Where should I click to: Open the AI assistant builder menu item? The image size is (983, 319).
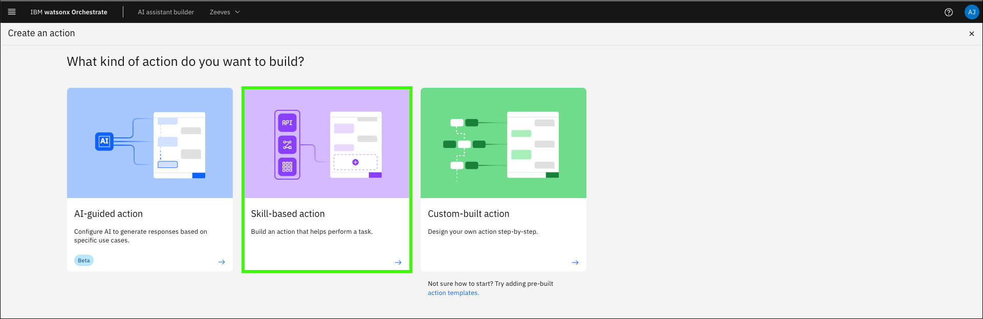[166, 12]
